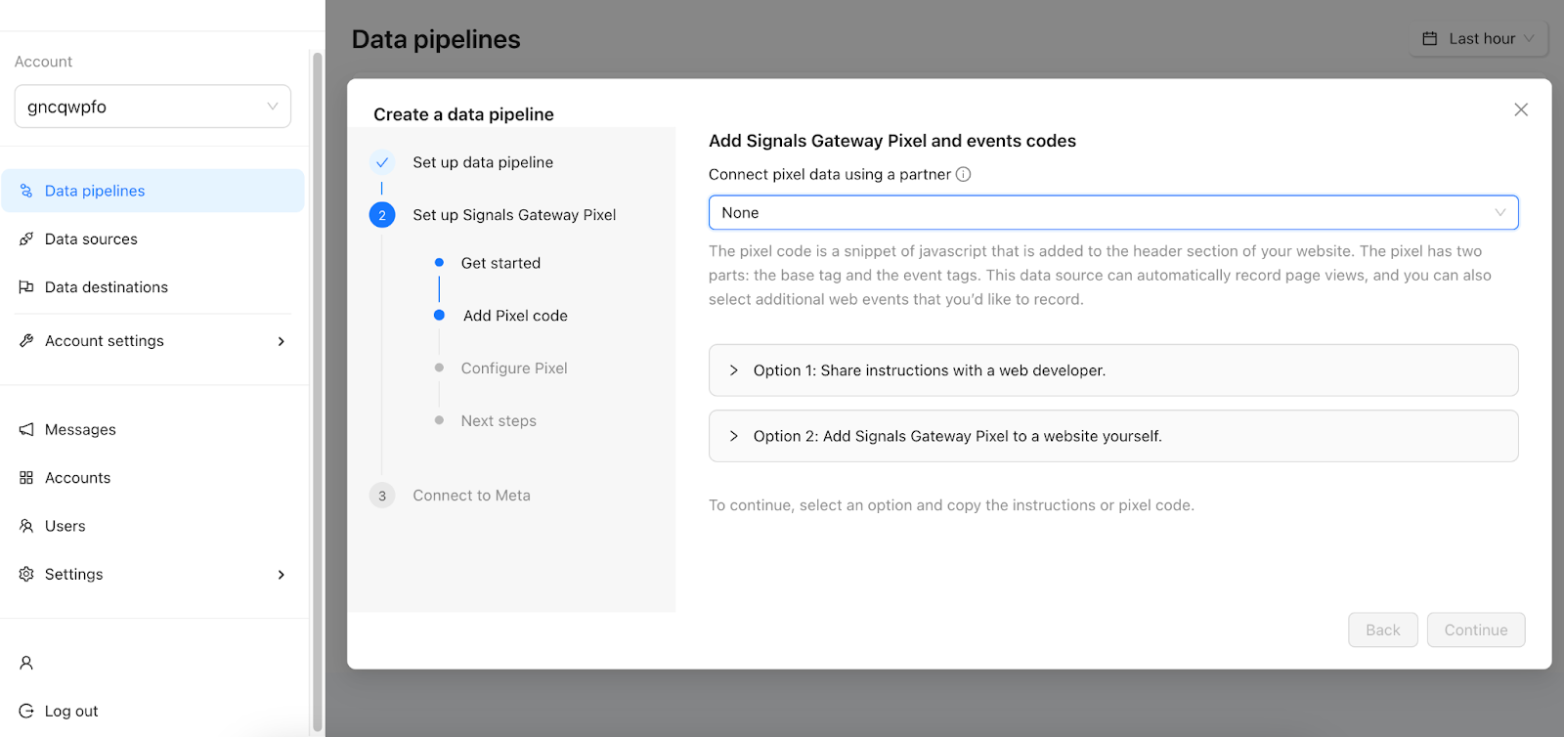This screenshot has height=737, width=1564.
Task: Click the Data sources plug icon
Action: tap(26, 238)
